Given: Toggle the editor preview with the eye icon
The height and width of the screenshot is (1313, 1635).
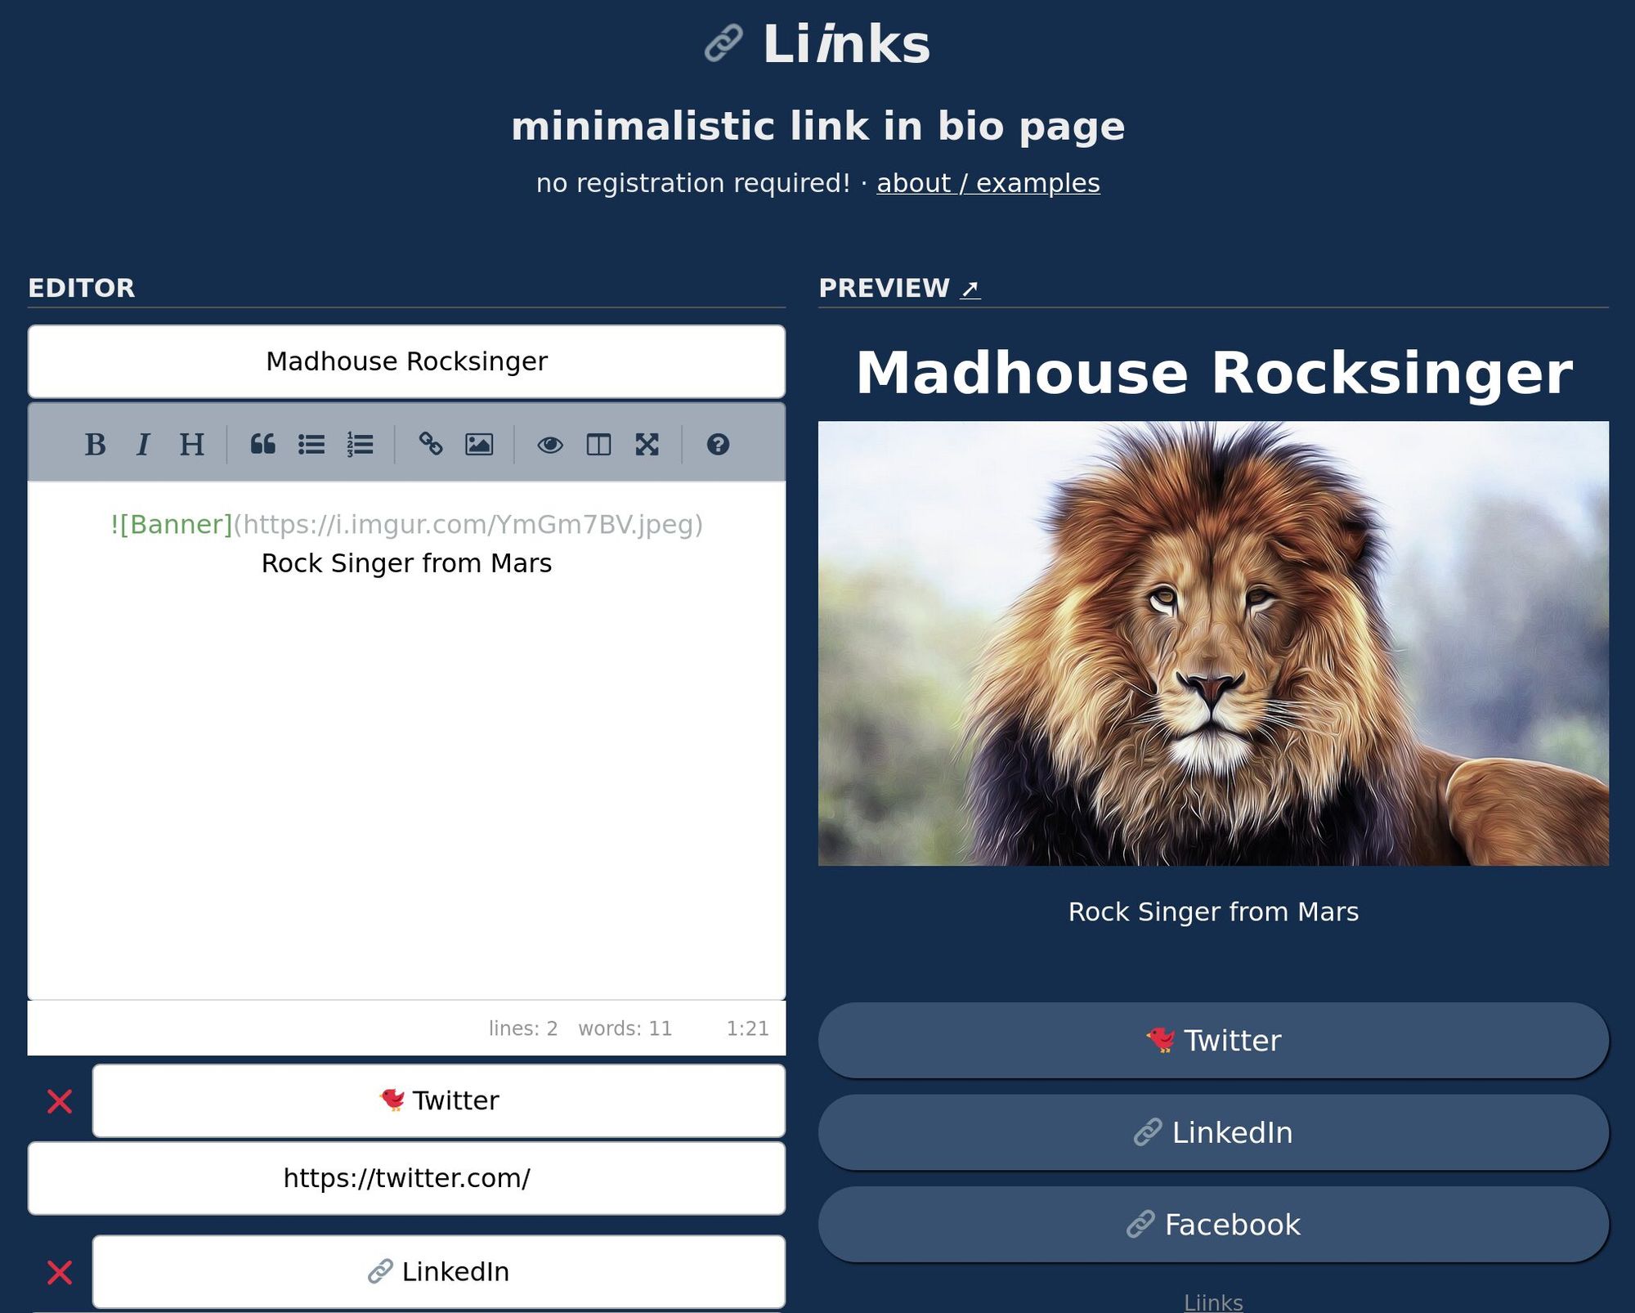Looking at the screenshot, I should 550,445.
